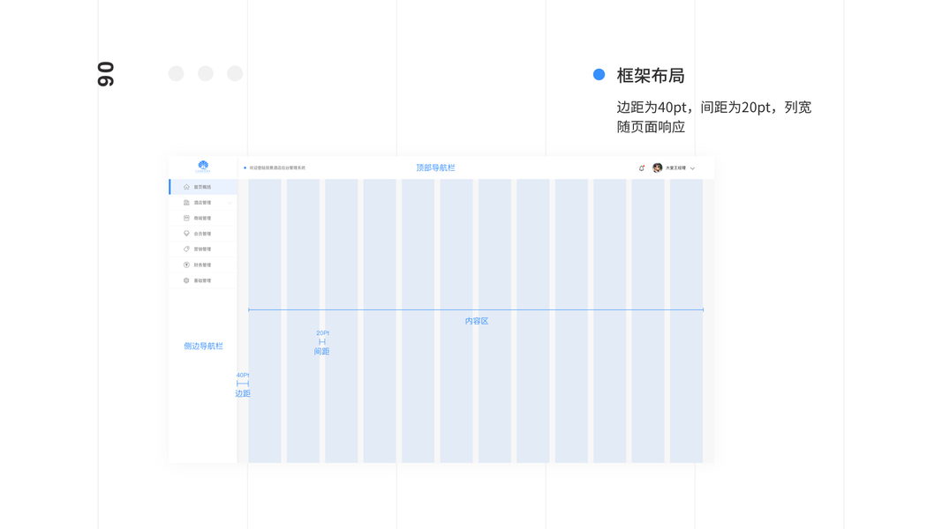Open the 酒店管理 menu item
This screenshot has height=529, width=942.
(x=203, y=203)
